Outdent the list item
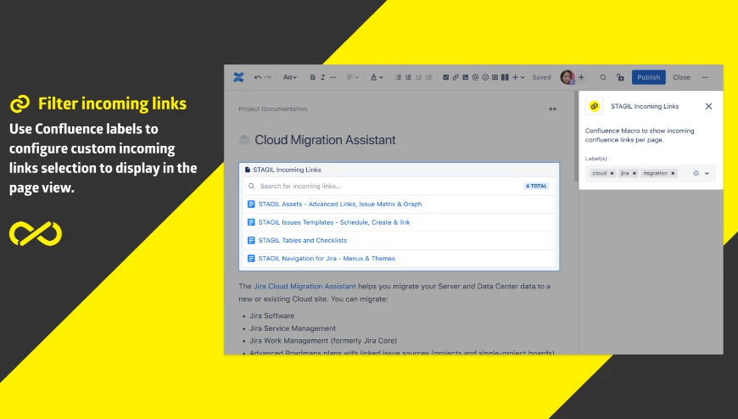 coord(418,77)
